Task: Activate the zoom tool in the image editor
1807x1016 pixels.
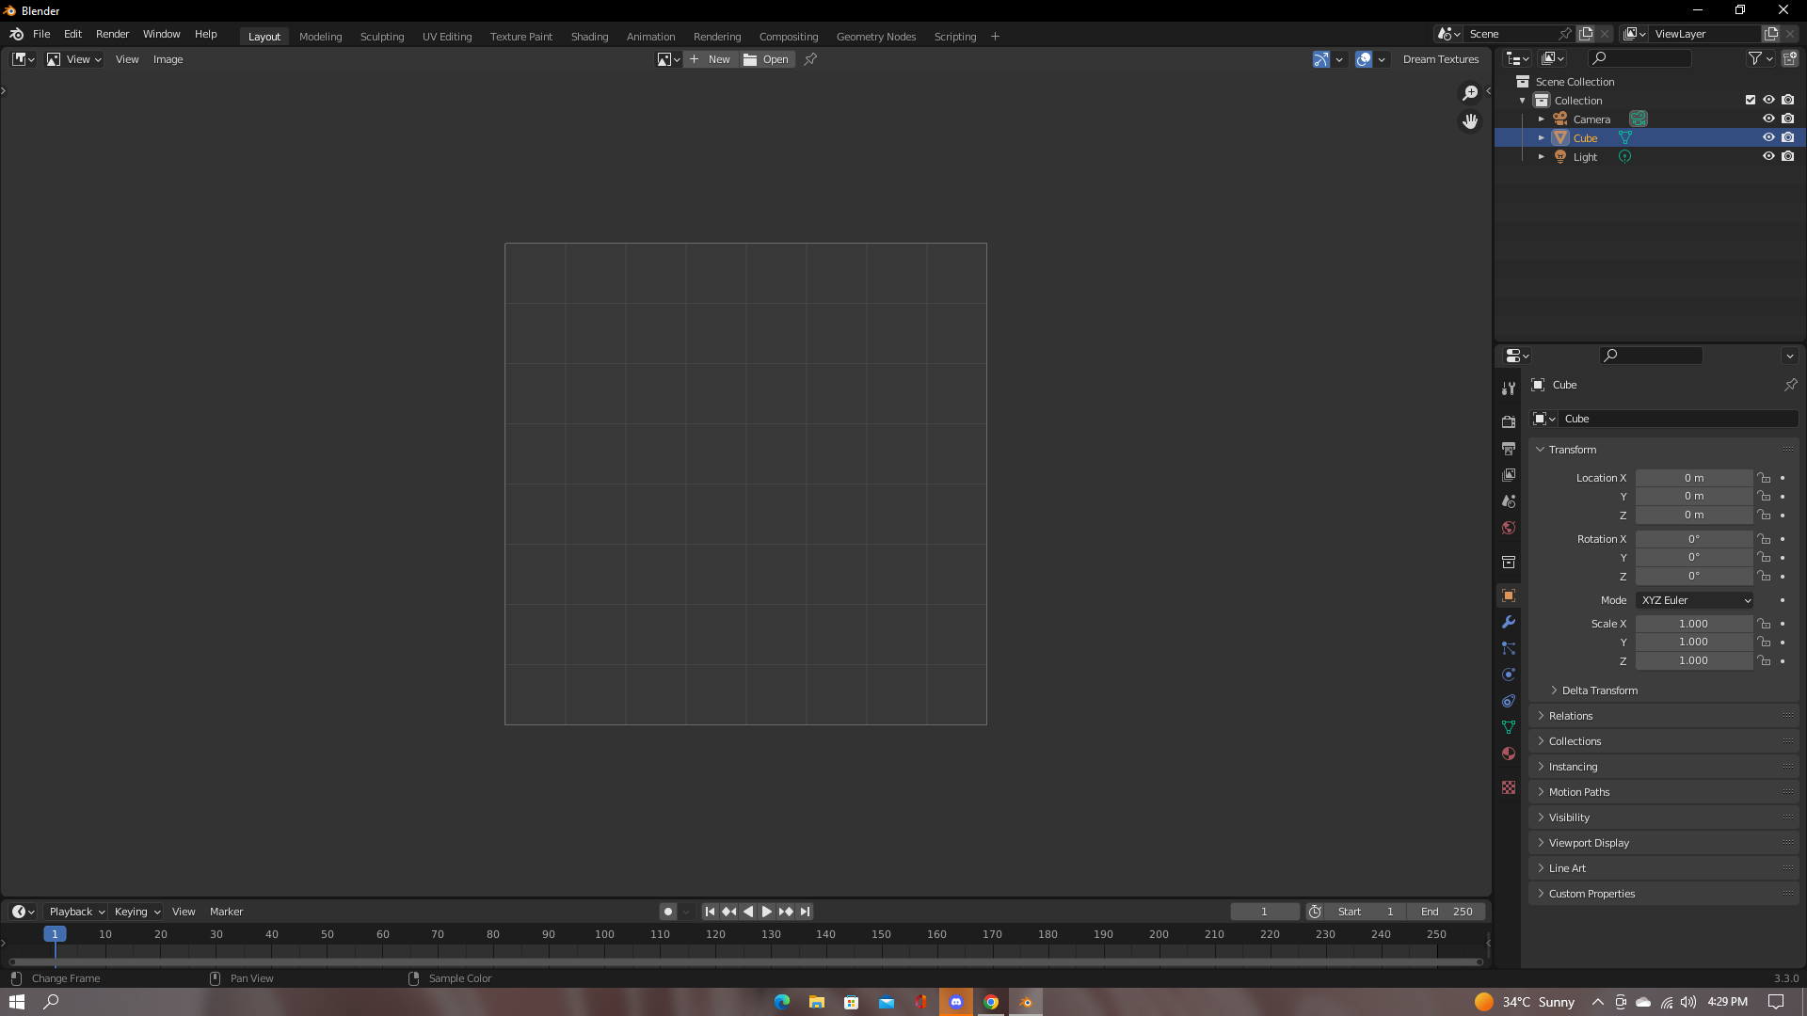Action: [x=1469, y=92]
